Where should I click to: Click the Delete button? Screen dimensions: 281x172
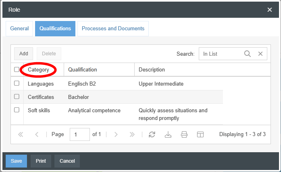pos(49,54)
